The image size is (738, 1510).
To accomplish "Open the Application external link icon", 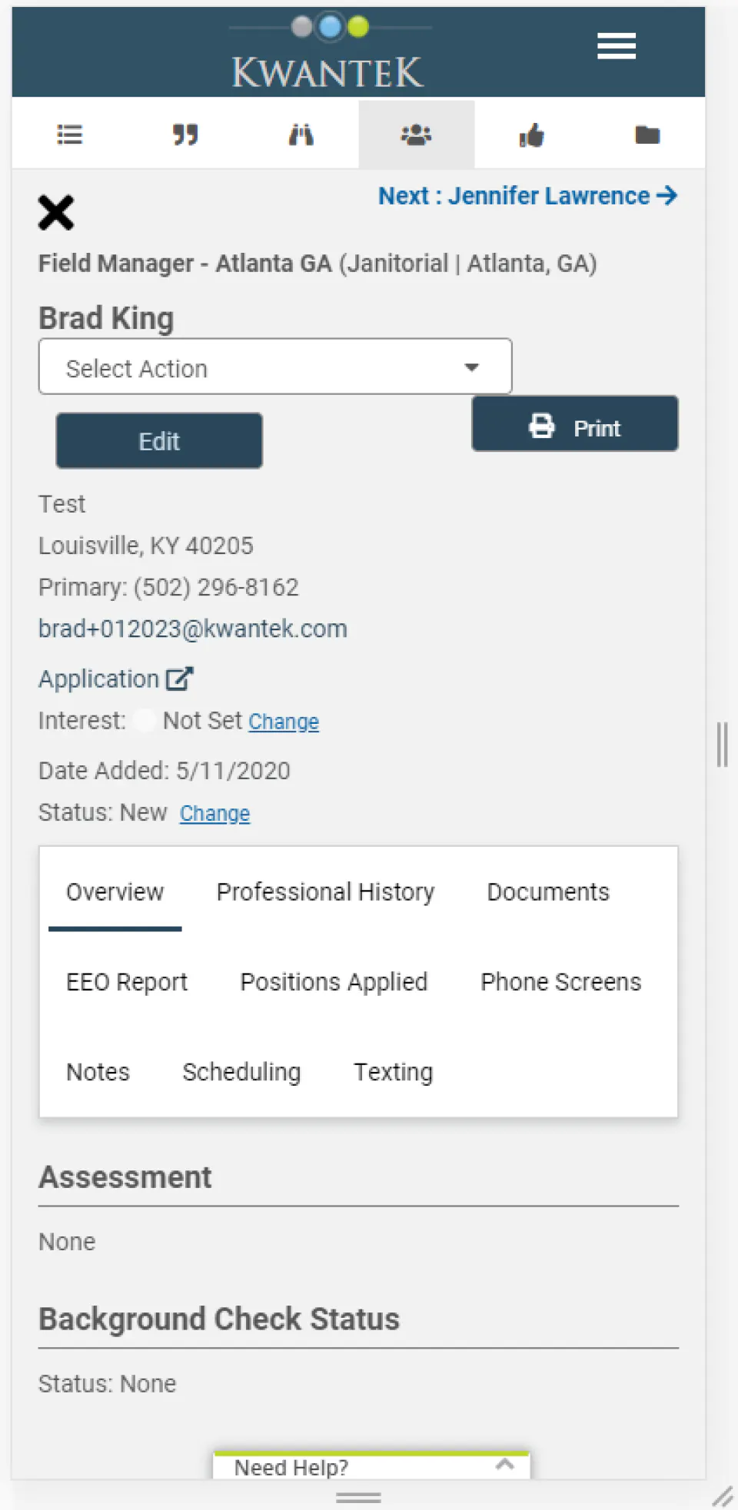I will click(180, 679).
